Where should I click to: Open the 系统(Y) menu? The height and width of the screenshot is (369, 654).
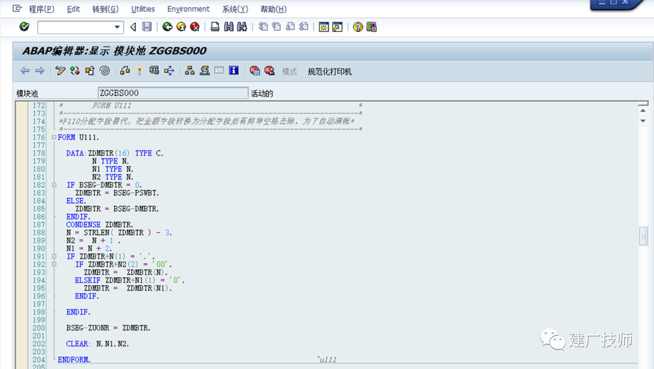click(x=235, y=9)
